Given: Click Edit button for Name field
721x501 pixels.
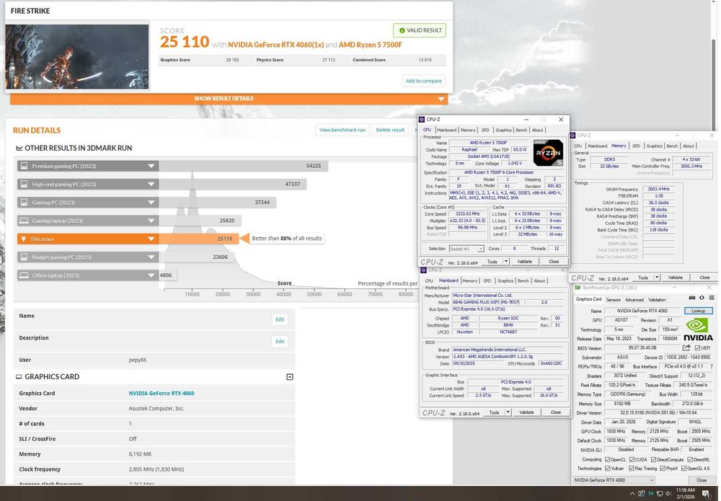Looking at the screenshot, I should 280,319.
